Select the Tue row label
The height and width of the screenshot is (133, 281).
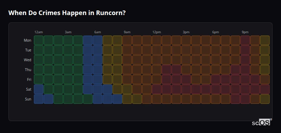coord(28,50)
